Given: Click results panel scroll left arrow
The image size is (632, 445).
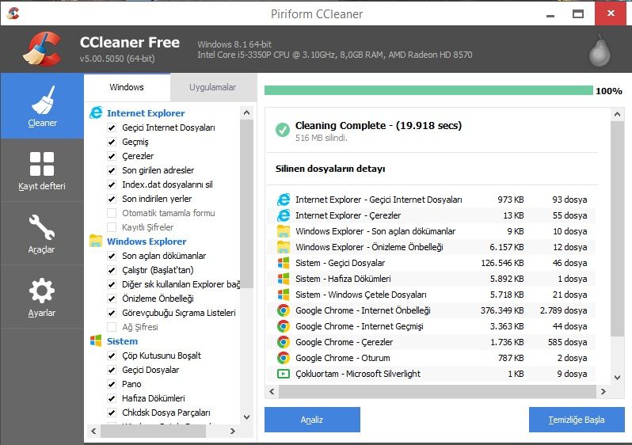Looking at the screenshot, I should (272, 391).
